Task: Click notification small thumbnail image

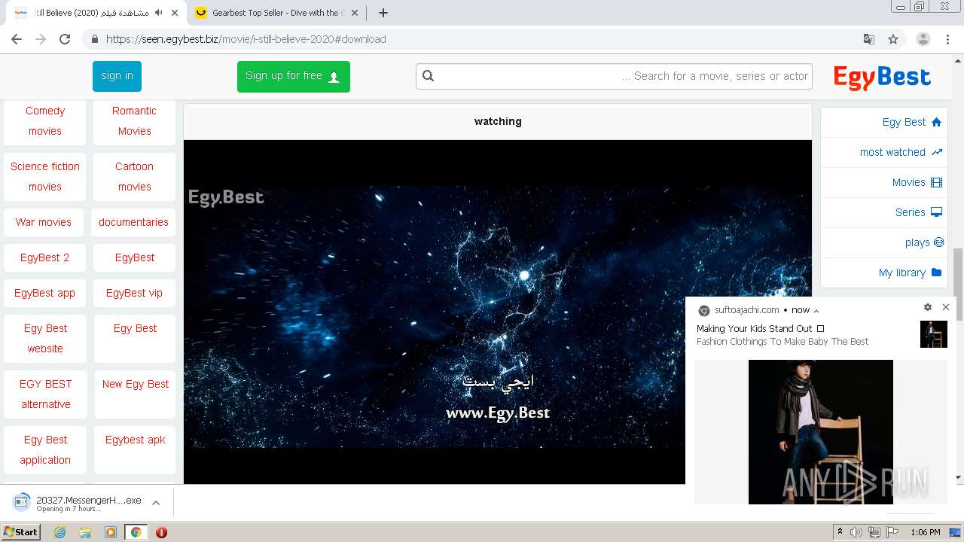Action: point(934,334)
